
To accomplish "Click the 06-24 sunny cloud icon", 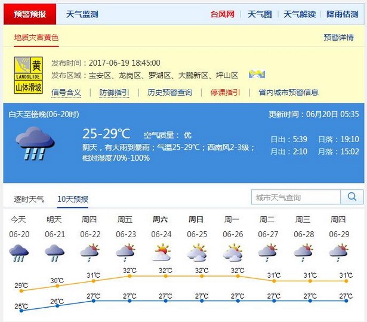I will [161, 253].
